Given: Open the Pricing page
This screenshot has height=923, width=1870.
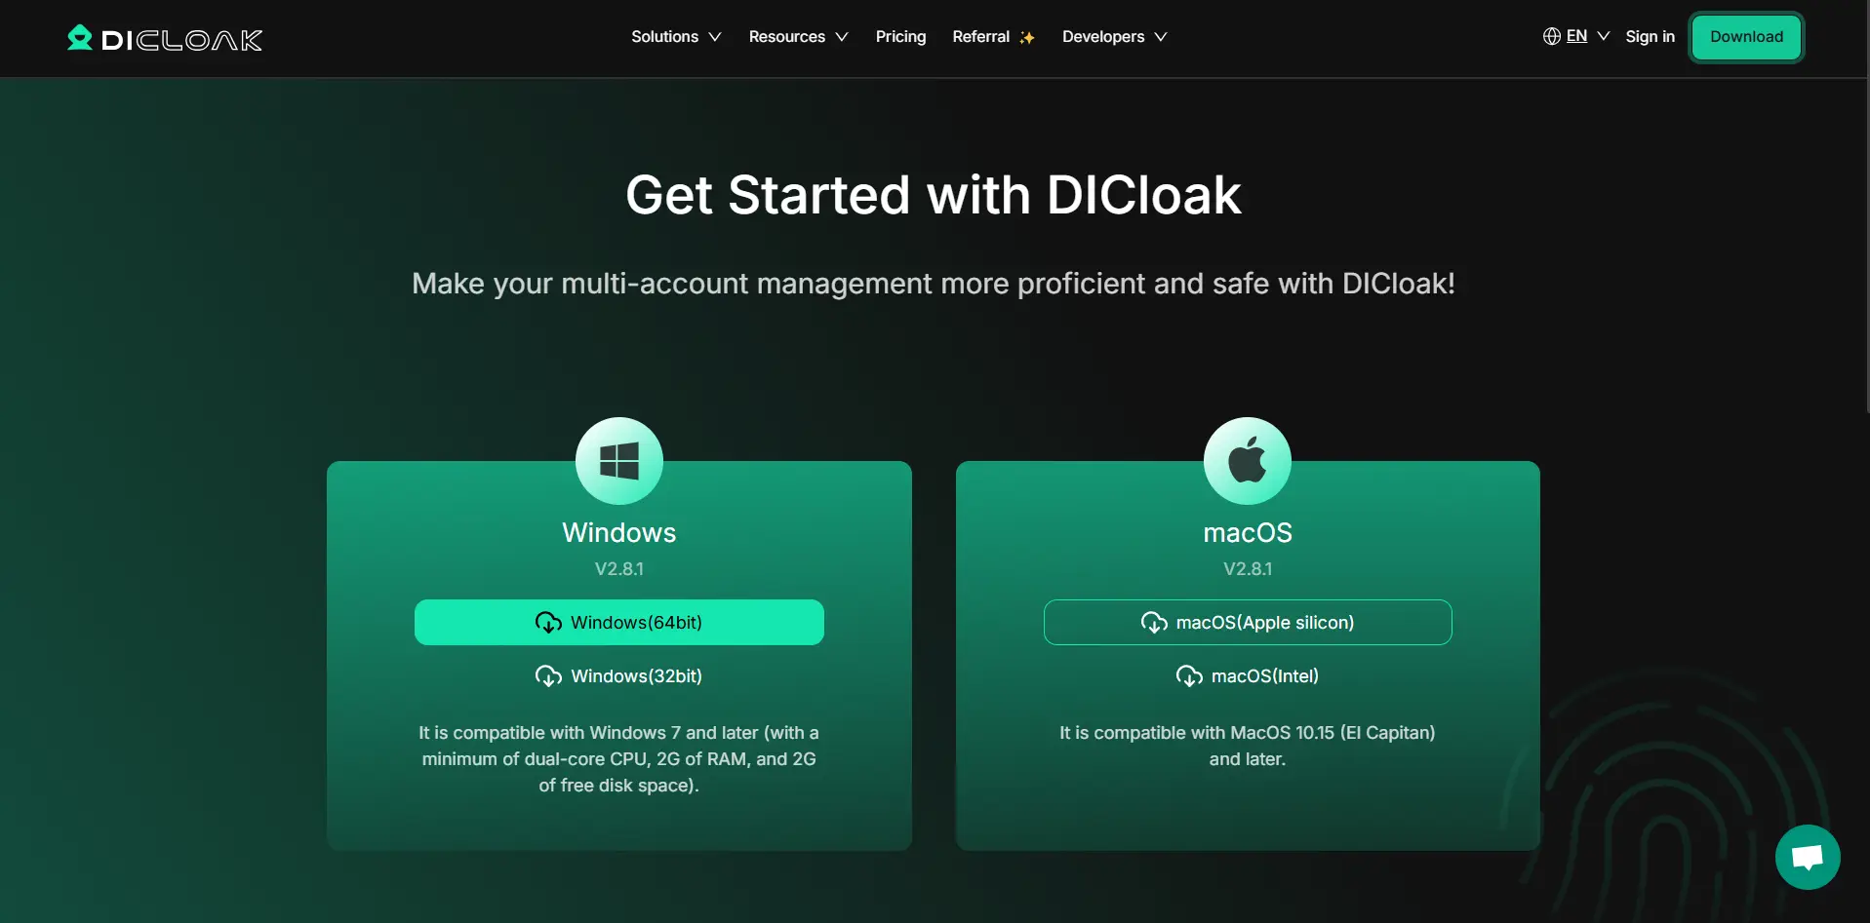Looking at the screenshot, I should (x=900, y=37).
